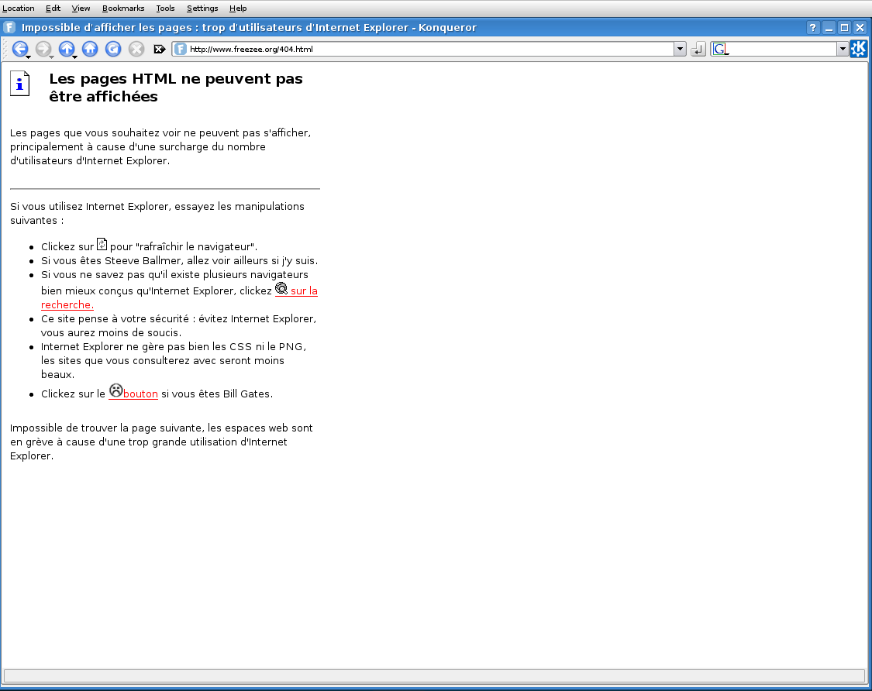872x691 pixels.
Task: Open the Edit menu
Action: point(53,9)
